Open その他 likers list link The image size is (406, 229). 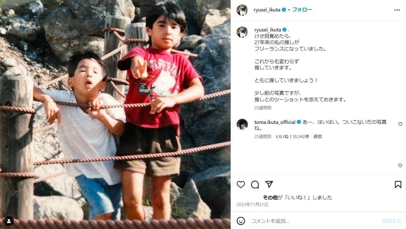[271, 198]
